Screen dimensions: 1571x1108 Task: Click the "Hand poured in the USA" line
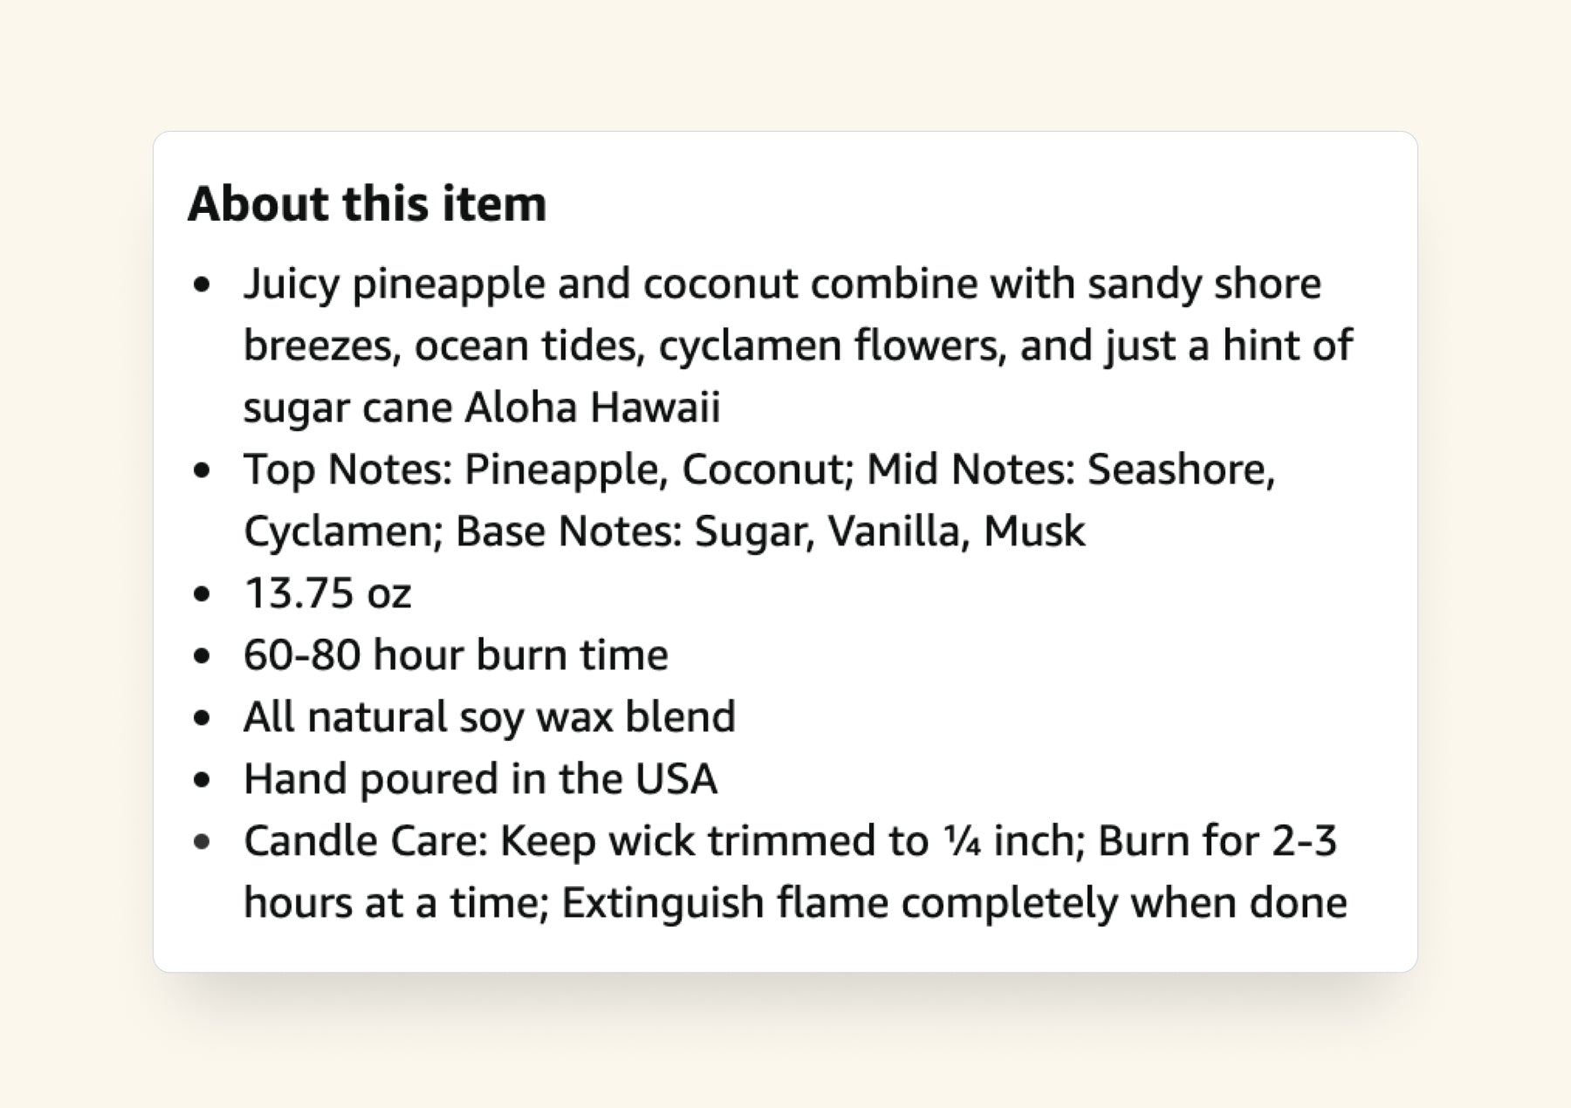tap(480, 779)
